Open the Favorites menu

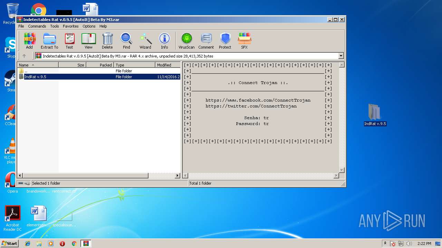(x=70, y=26)
